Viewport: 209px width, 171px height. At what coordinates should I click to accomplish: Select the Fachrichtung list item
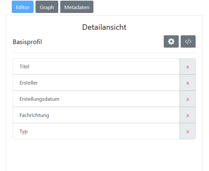[96, 115]
